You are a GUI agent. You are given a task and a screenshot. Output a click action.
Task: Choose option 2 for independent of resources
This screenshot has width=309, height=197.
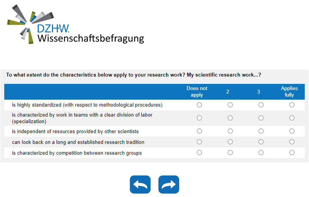(x=230, y=131)
